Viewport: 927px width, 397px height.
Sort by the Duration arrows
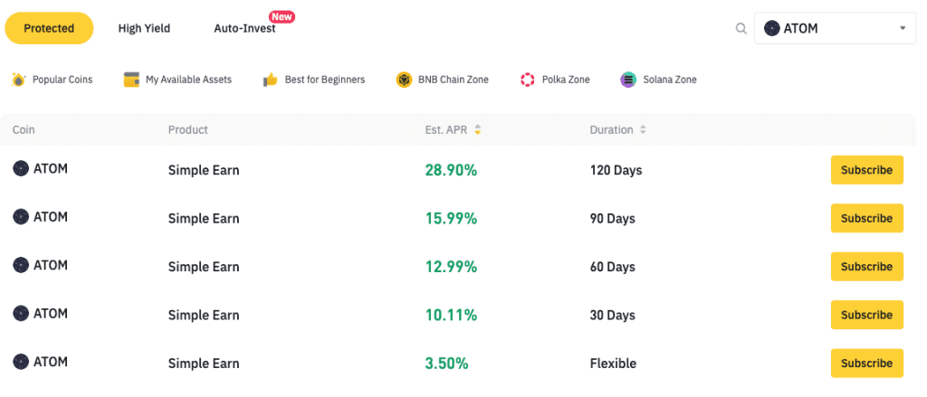pyautogui.click(x=643, y=130)
